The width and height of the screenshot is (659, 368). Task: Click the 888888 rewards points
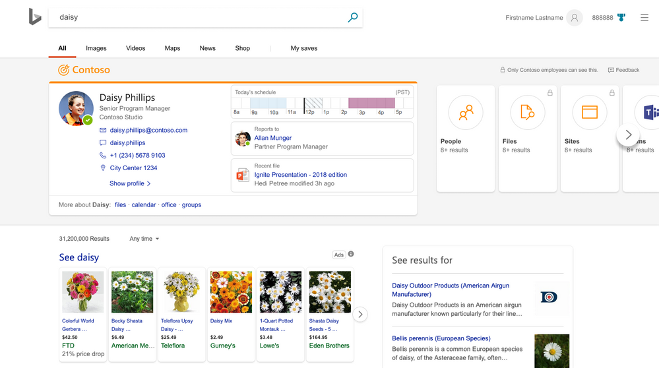(x=602, y=18)
